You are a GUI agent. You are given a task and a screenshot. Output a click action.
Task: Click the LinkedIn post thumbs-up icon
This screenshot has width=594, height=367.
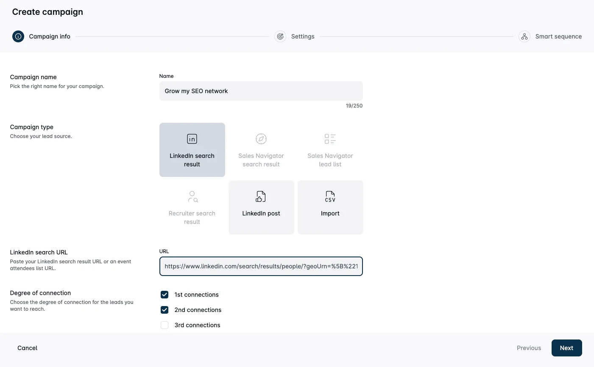pos(261,196)
